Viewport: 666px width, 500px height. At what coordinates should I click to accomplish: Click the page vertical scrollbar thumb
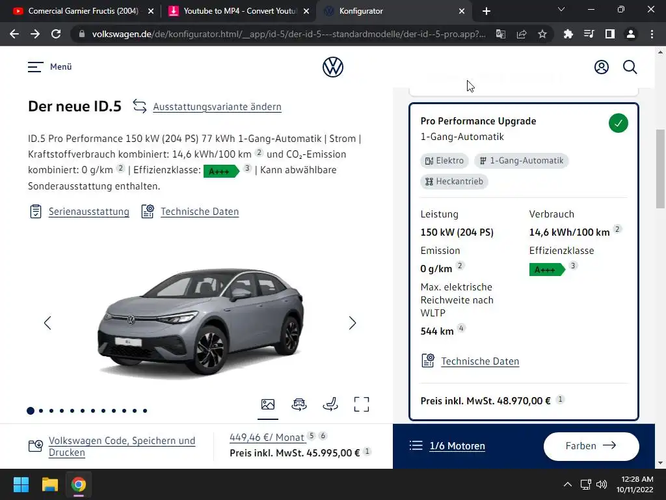pos(660,168)
